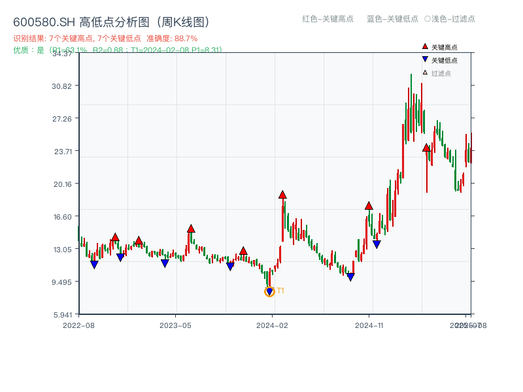This screenshot has height=392, width=523.
Task: Click the tall red candle of the 2024-02 spike
Action: tap(282, 220)
